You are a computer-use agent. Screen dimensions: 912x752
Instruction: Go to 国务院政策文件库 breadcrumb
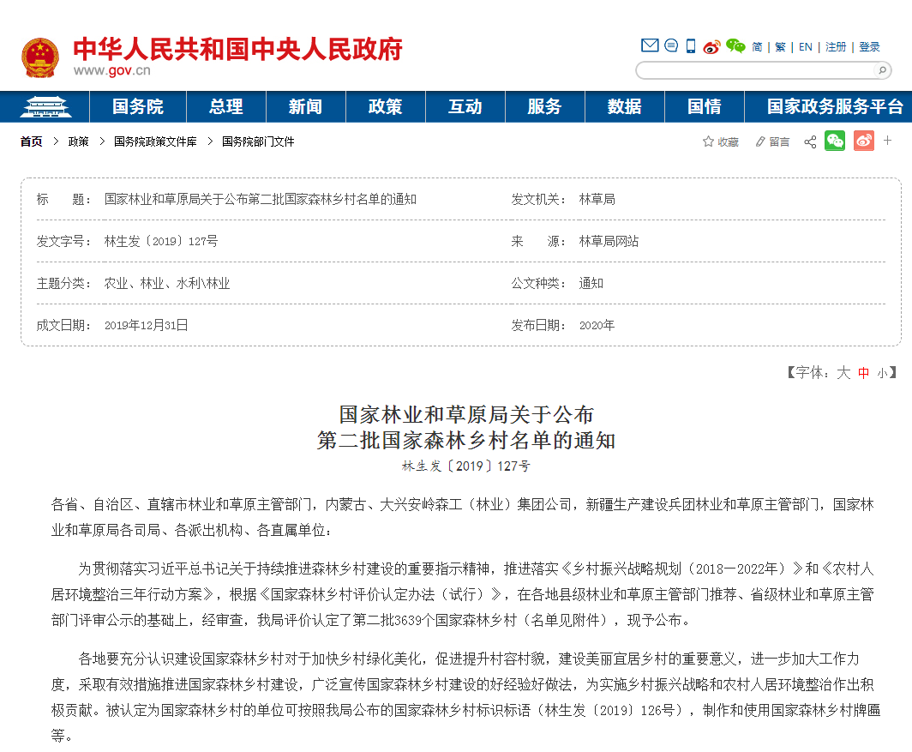pyautogui.click(x=155, y=141)
